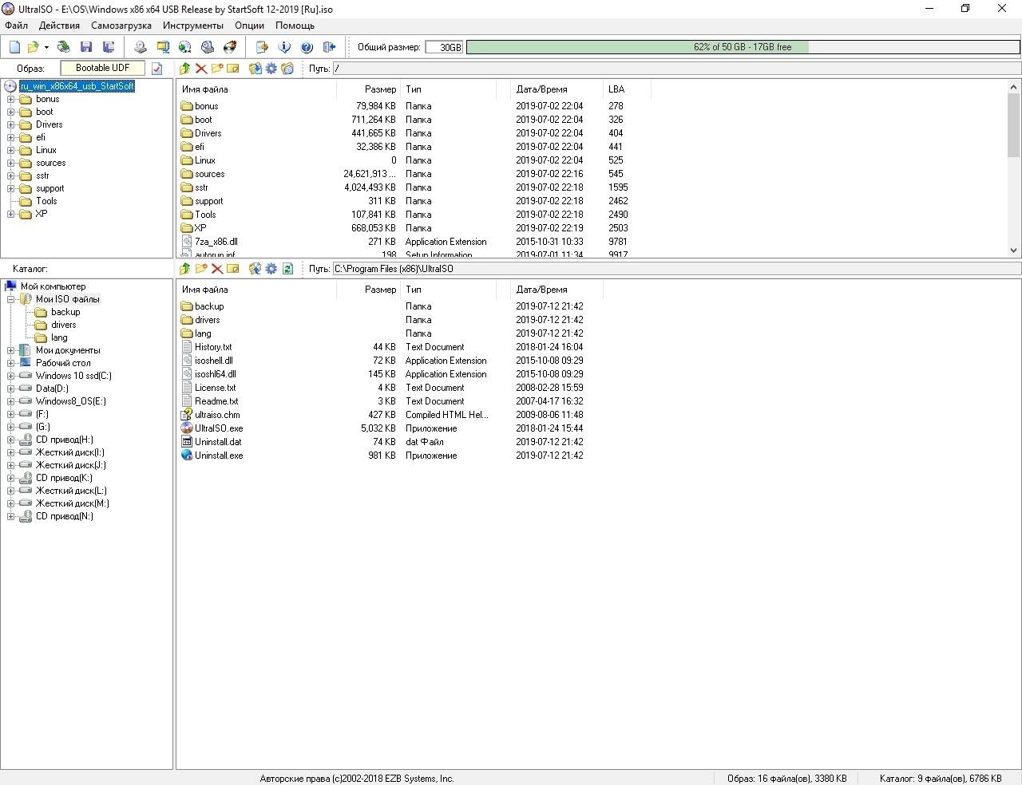Click the Exit door toolbar icon
Screen dimensions: 1022x785
point(329,47)
